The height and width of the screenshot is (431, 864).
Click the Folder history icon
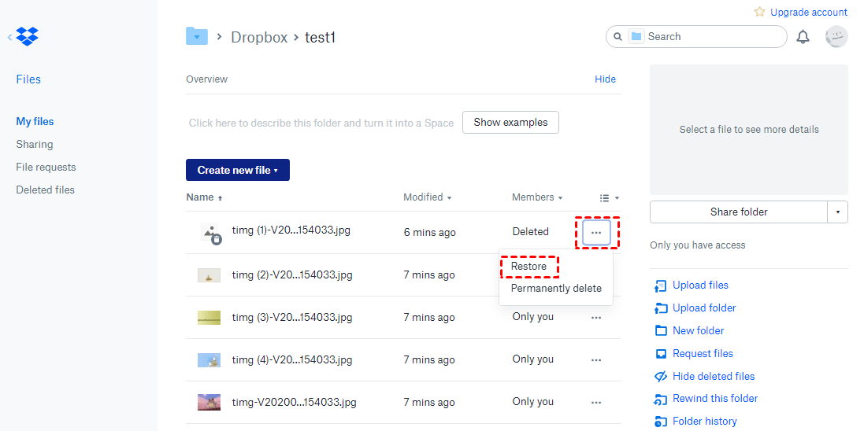tap(660, 422)
